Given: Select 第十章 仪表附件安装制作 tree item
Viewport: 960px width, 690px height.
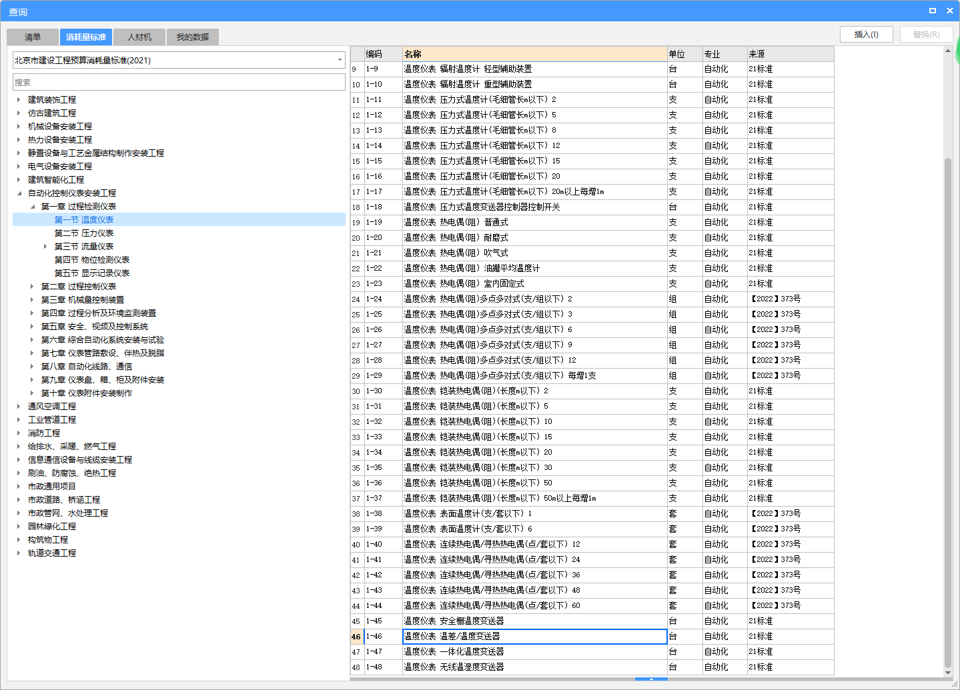Looking at the screenshot, I should click(x=87, y=393).
